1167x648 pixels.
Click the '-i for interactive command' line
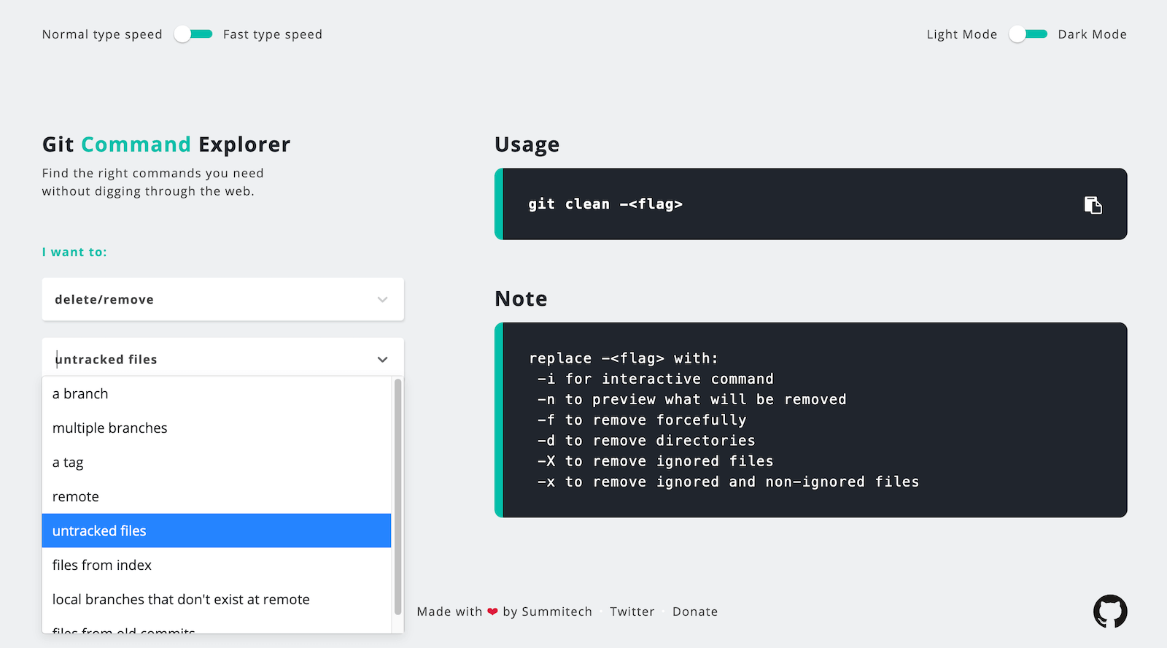655,379
